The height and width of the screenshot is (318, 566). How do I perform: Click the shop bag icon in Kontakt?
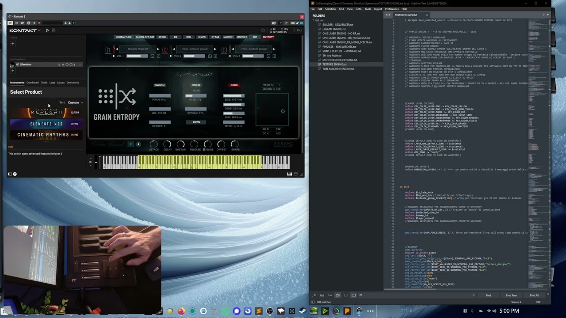[x=263, y=30]
